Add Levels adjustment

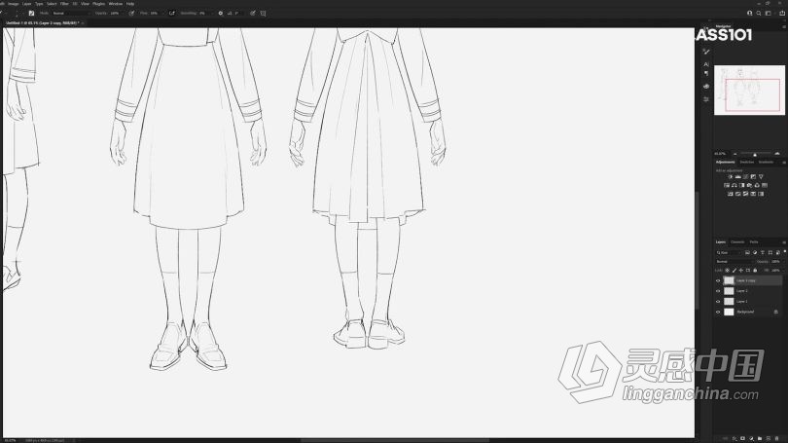tap(737, 176)
